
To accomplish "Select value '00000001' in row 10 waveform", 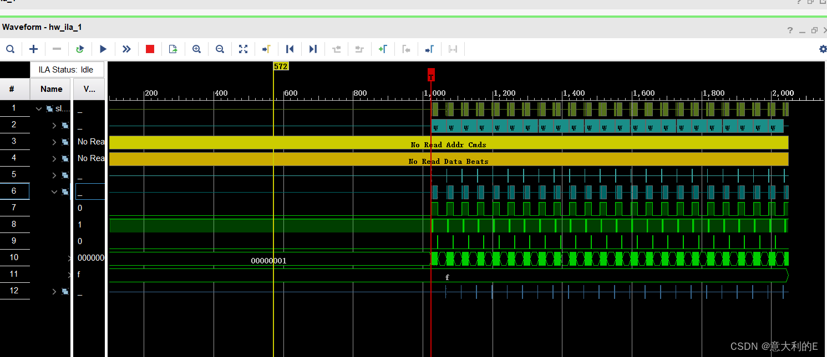I will click(268, 261).
